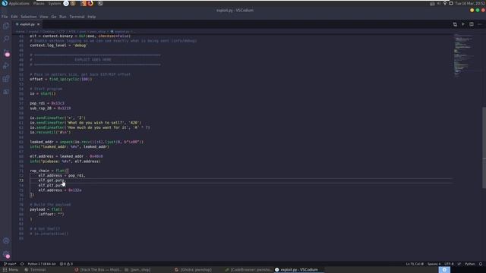Launch Firefox from the top panel

coord(90,3)
